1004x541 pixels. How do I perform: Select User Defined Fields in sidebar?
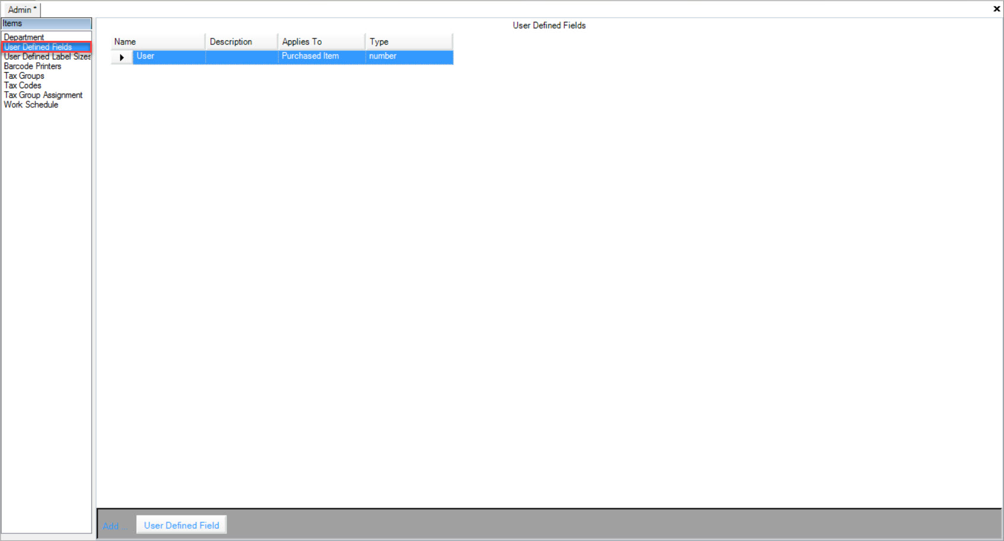46,47
